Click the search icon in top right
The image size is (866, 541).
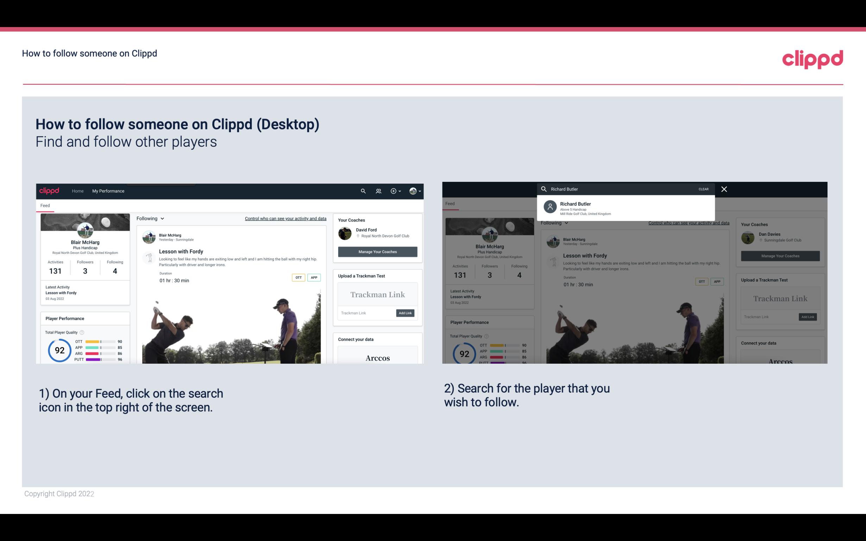pos(363,191)
